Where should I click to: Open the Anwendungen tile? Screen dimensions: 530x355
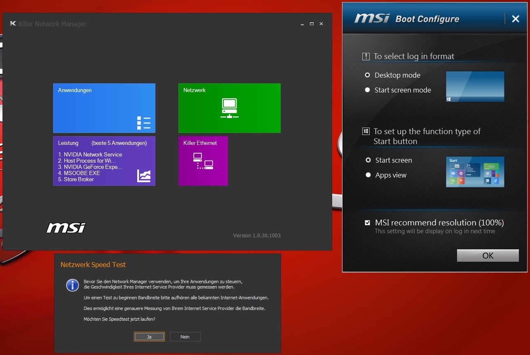(x=104, y=108)
